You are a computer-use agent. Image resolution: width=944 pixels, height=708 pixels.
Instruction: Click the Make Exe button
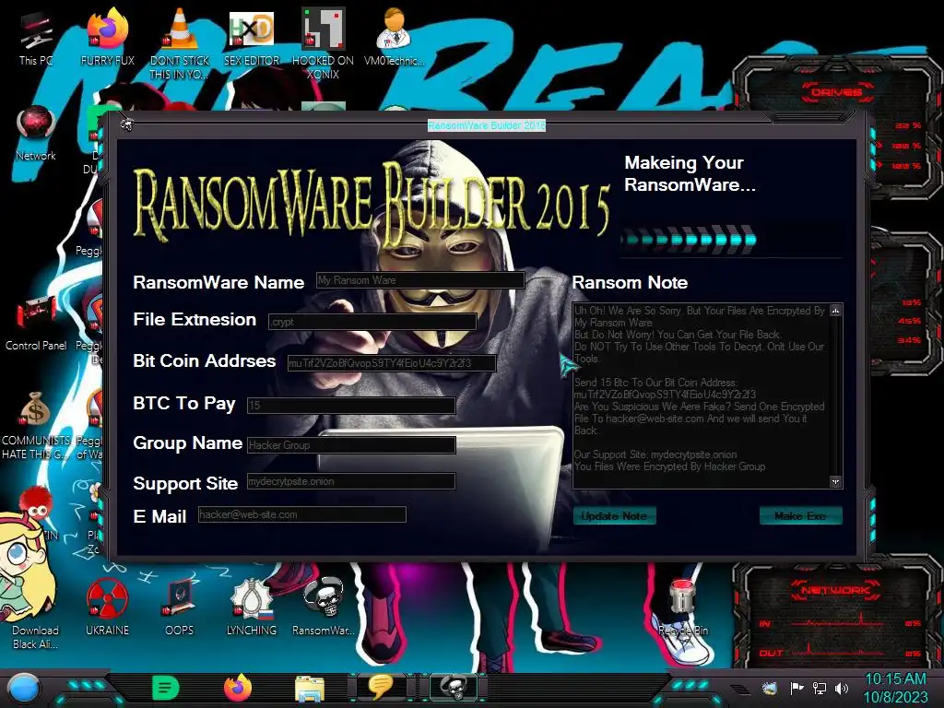[x=800, y=516]
